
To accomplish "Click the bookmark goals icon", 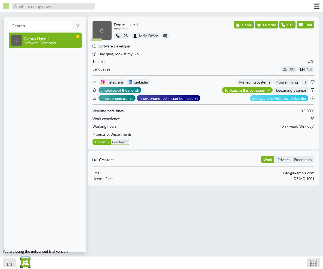I will [312, 90].
